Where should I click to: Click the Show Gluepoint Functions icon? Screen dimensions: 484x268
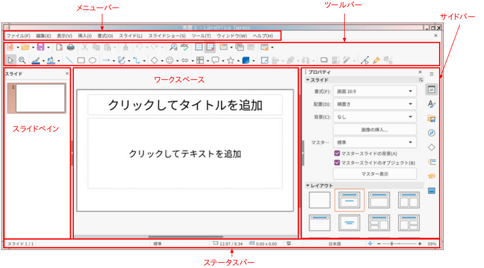(x=376, y=60)
